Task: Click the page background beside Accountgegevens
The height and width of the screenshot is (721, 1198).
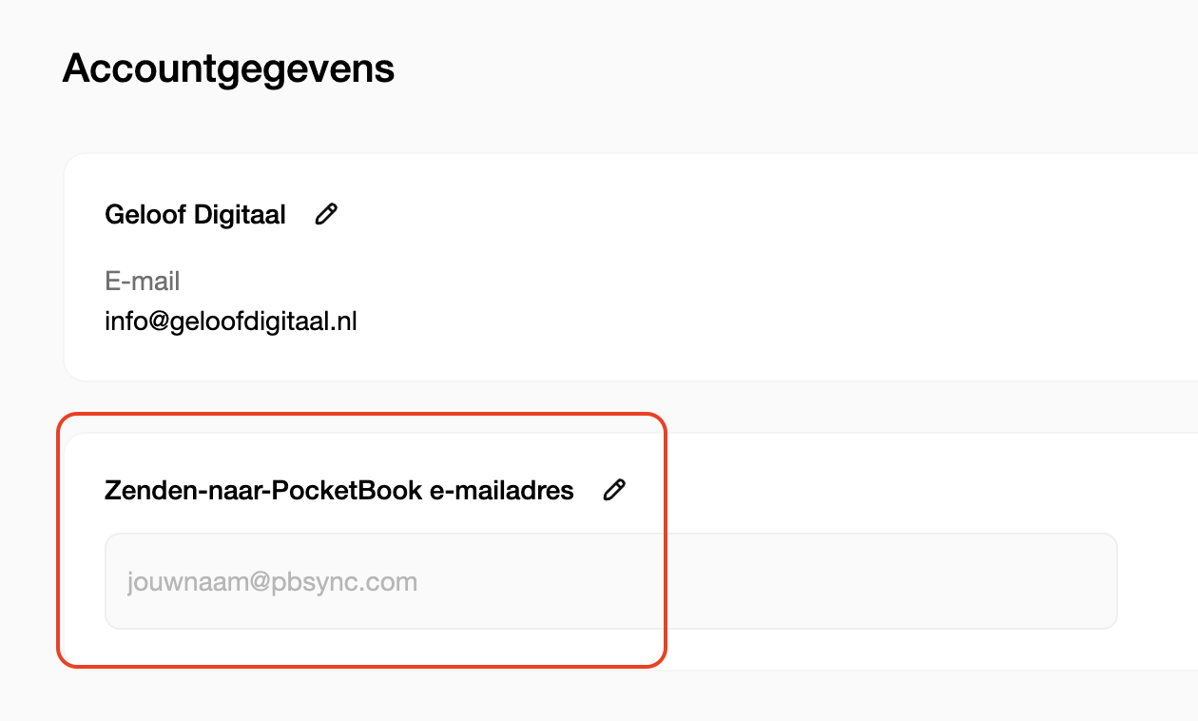Action: click(x=761, y=69)
